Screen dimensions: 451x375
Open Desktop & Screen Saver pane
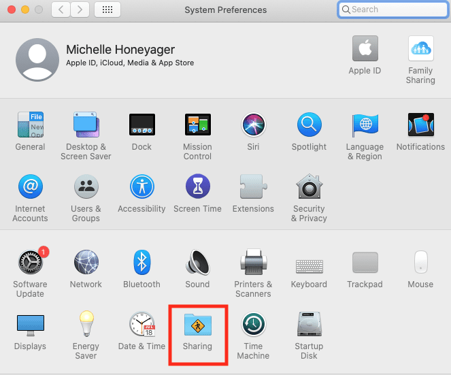[x=86, y=125]
